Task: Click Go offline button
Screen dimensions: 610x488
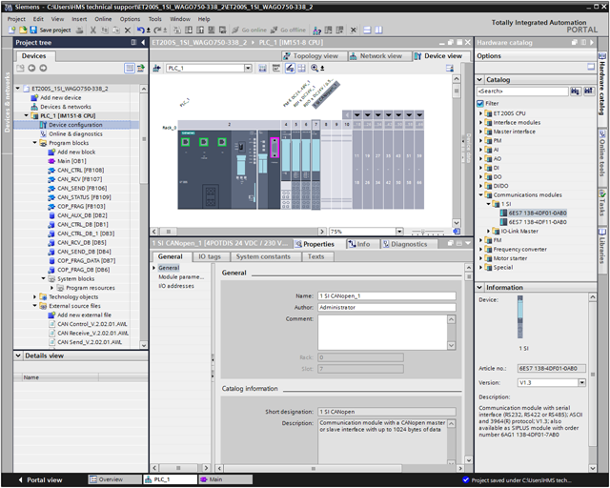Action: coord(288,30)
